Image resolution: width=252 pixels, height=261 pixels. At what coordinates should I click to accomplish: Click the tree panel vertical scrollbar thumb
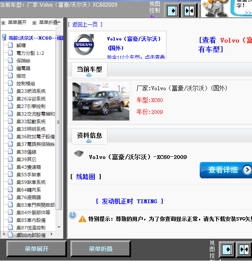[59, 122]
